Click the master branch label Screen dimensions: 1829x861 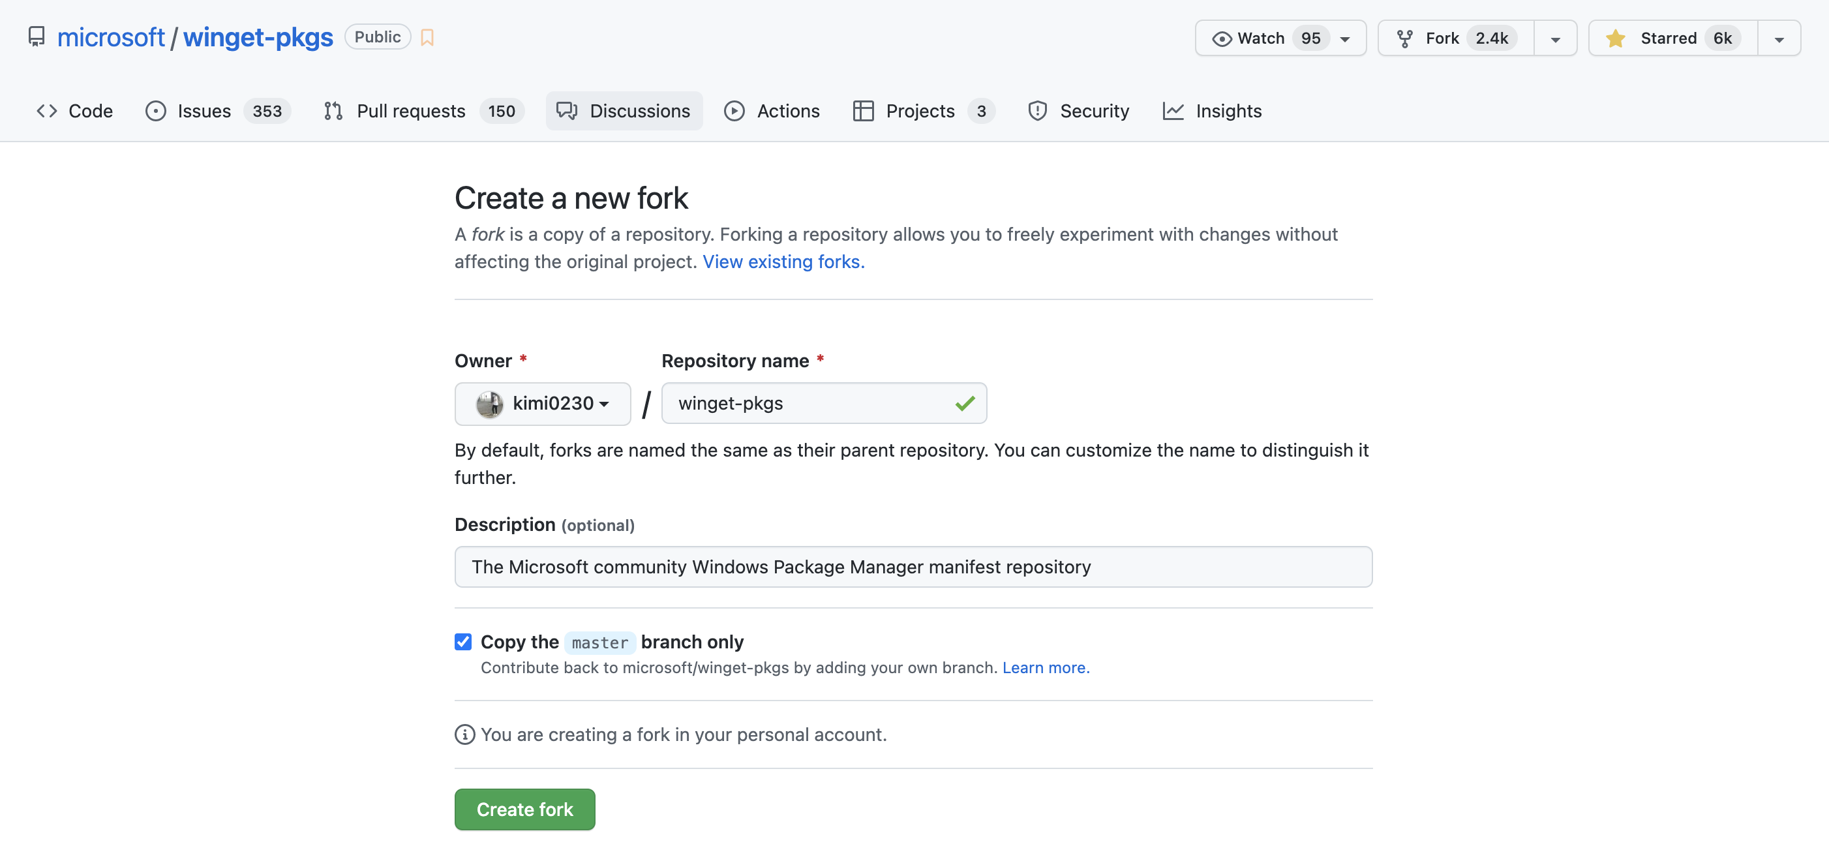(600, 642)
